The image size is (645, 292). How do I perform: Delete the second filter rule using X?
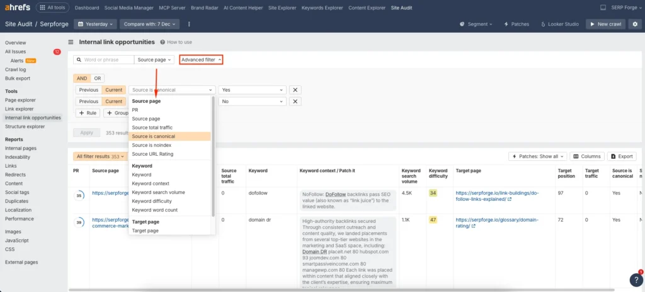(295, 101)
